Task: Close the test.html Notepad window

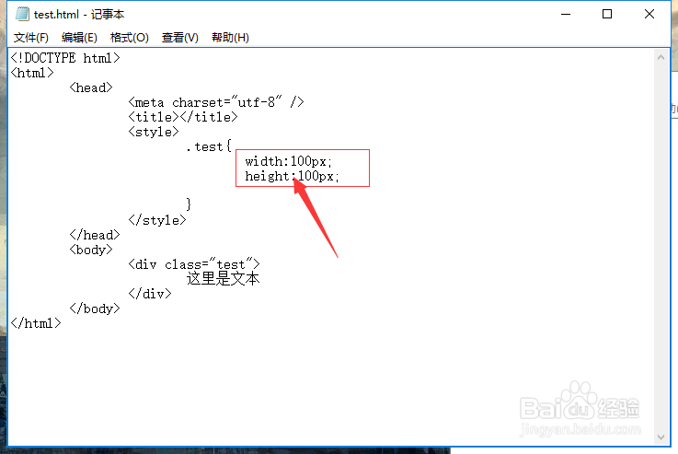Action: [649, 15]
